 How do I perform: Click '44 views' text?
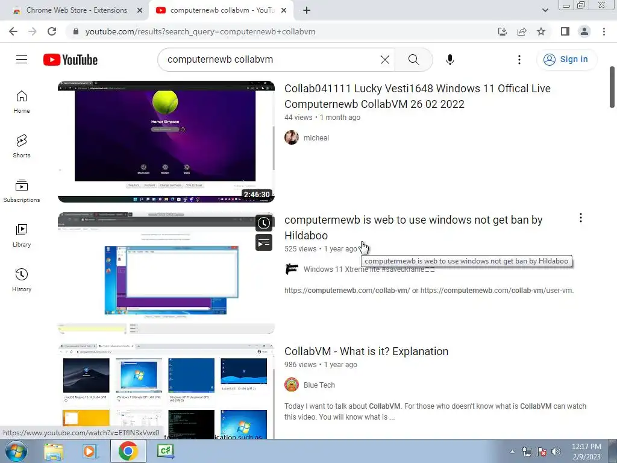298,118
